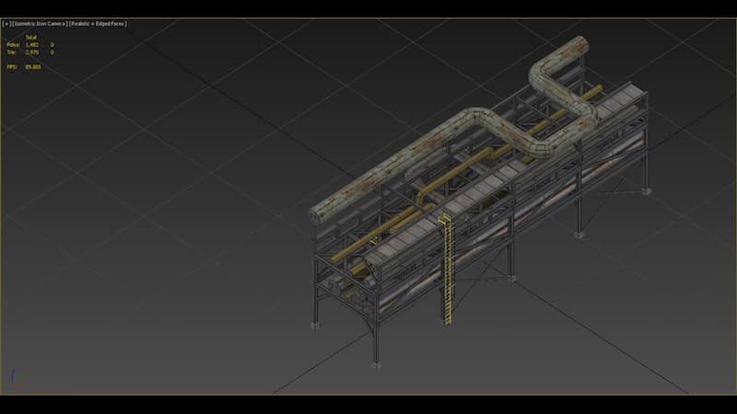Screen dimensions: 737x414
Task: Click the far-right support leg foot pad
Action: (x=646, y=191)
